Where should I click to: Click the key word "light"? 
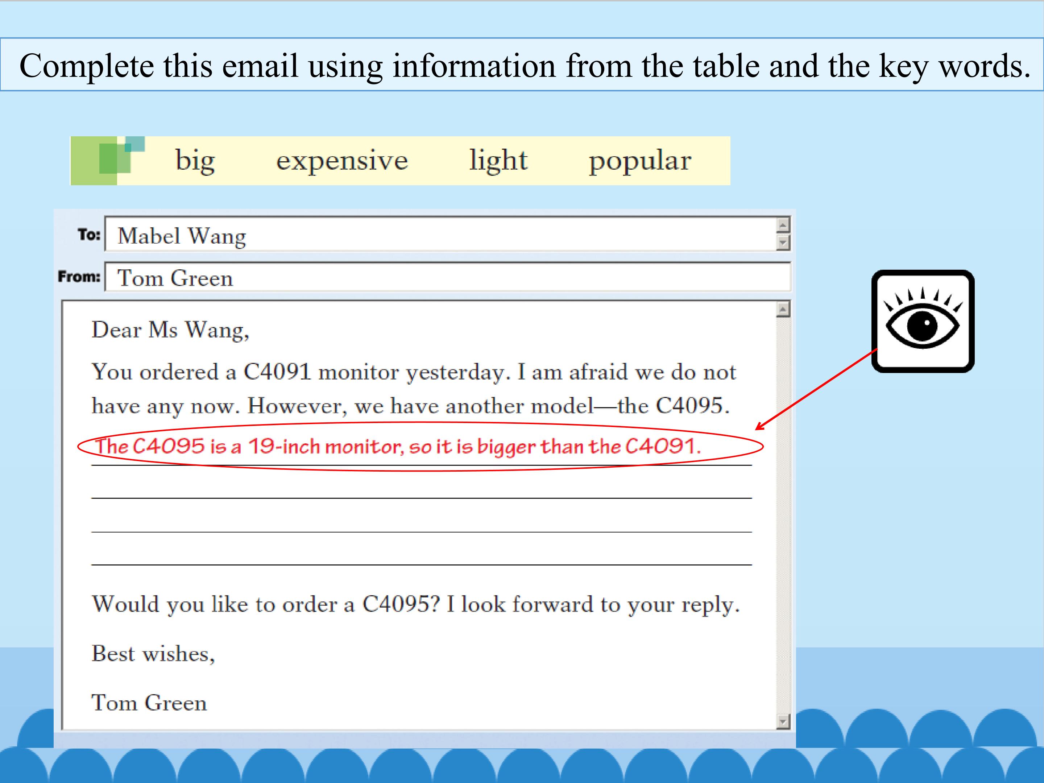pos(498,161)
